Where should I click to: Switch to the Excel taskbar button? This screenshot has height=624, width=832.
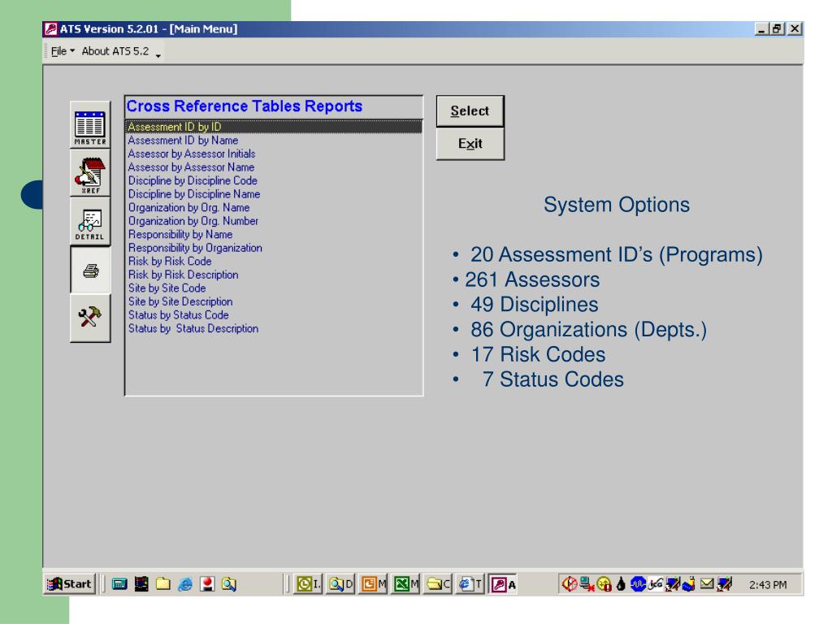(405, 584)
